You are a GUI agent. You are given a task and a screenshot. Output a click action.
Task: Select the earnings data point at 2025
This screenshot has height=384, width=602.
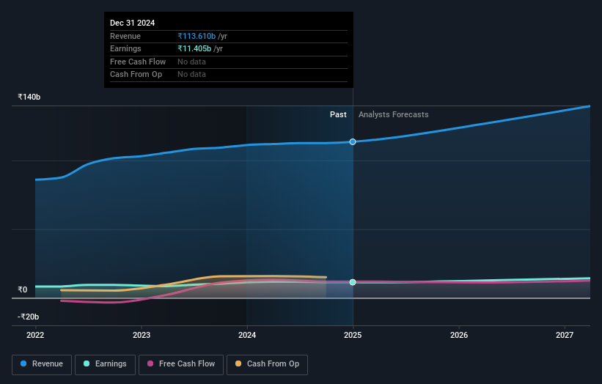(x=353, y=282)
